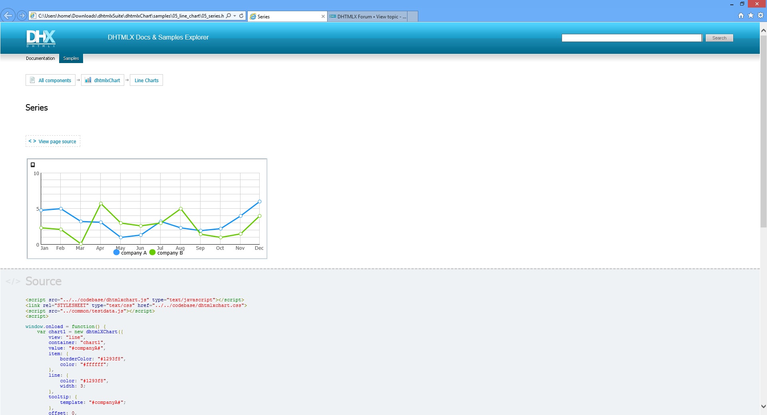Open a new blank browser tab
The height and width of the screenshot is (415, 767).
[x=413, y=16]
